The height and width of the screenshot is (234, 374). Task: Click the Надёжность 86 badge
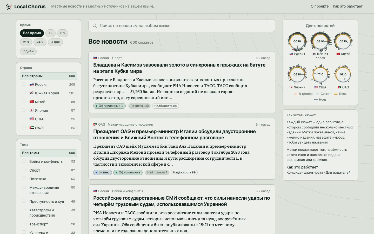click(166, 106)
